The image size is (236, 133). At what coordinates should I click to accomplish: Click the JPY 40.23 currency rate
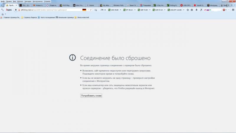[128, 10]
